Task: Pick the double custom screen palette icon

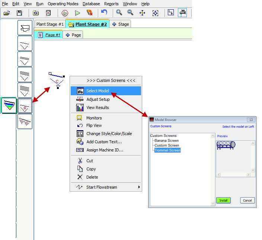Action: coord(25,122)
